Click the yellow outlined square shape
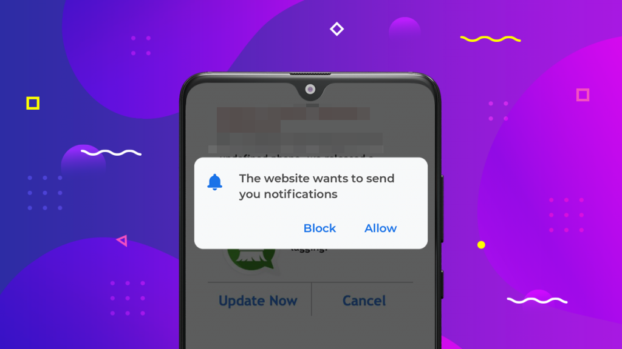 [33, 103]
